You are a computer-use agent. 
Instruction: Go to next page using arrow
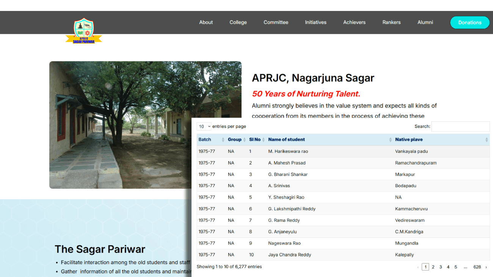(486, 267)
